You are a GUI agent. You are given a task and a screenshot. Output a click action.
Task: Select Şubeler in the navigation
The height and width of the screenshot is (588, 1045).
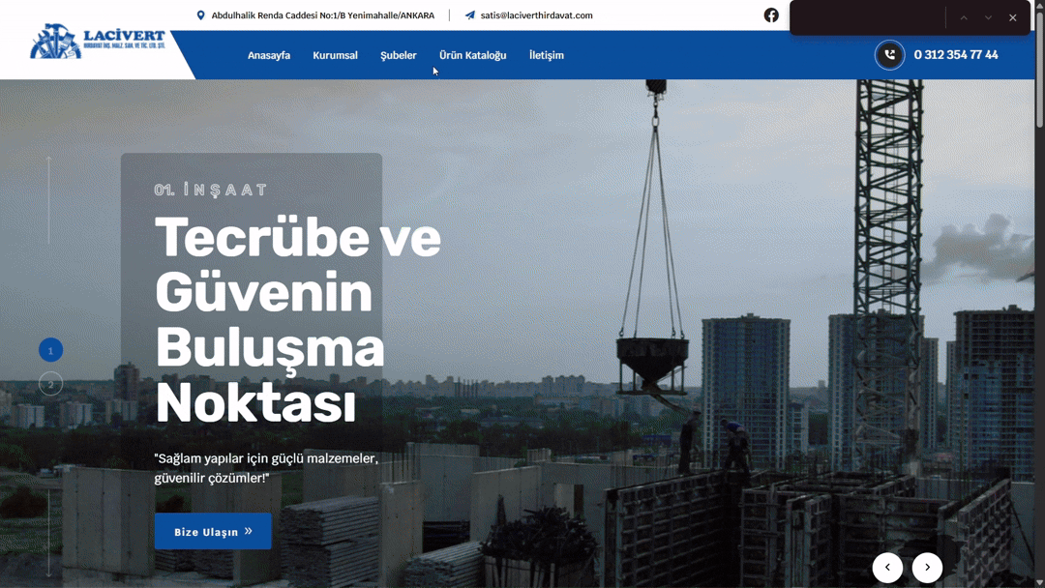pyautogui.click(x=398, y=55)
